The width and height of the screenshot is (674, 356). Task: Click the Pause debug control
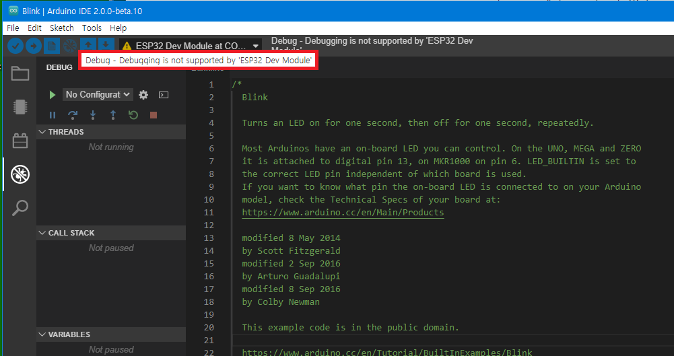tap(53, 115)
